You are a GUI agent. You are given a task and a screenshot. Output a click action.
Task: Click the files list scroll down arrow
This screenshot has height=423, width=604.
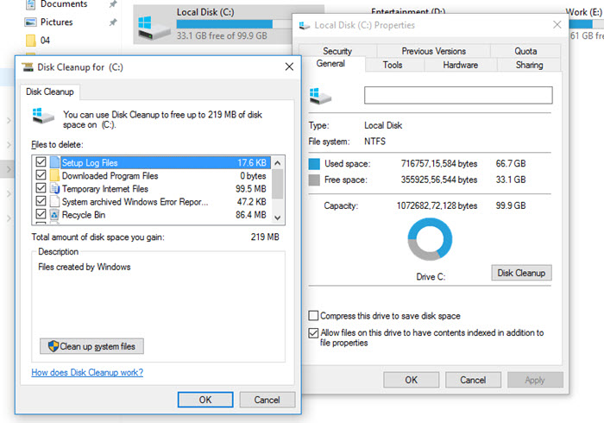[277, 218]
